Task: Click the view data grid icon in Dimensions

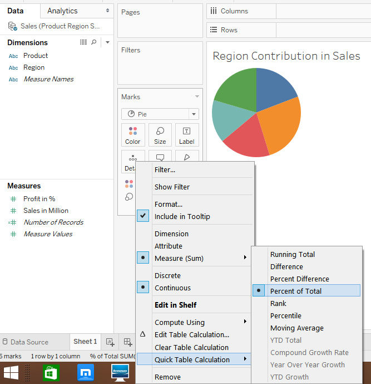Action: pyautogui.click(x=83, y=42)
